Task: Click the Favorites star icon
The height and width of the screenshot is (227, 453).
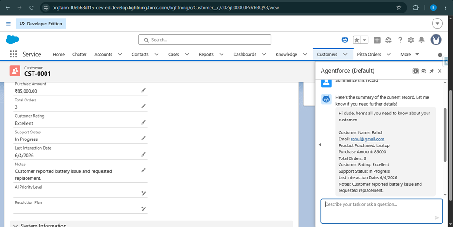Action: click(357, 40)
